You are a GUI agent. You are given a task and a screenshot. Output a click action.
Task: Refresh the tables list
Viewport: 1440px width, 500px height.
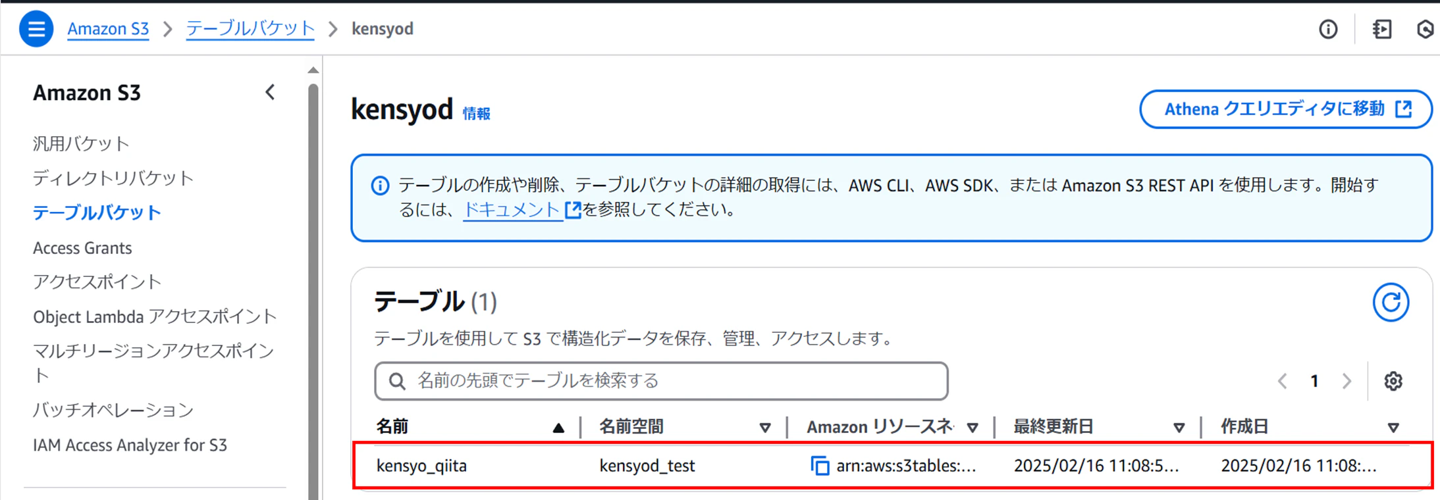(1391, 303)
